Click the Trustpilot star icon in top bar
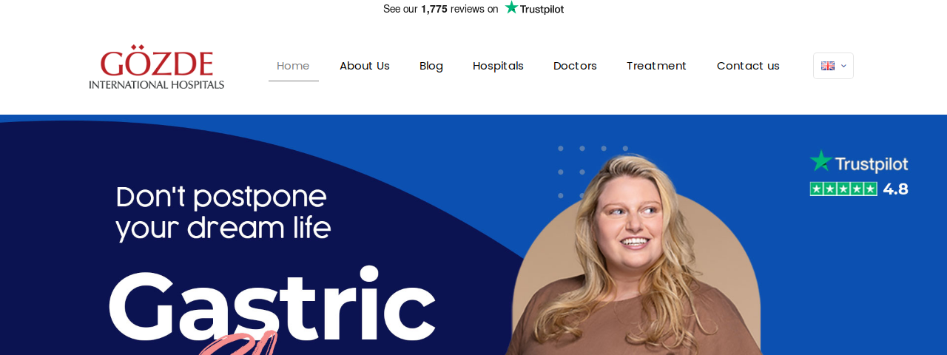 coord(511,7)
